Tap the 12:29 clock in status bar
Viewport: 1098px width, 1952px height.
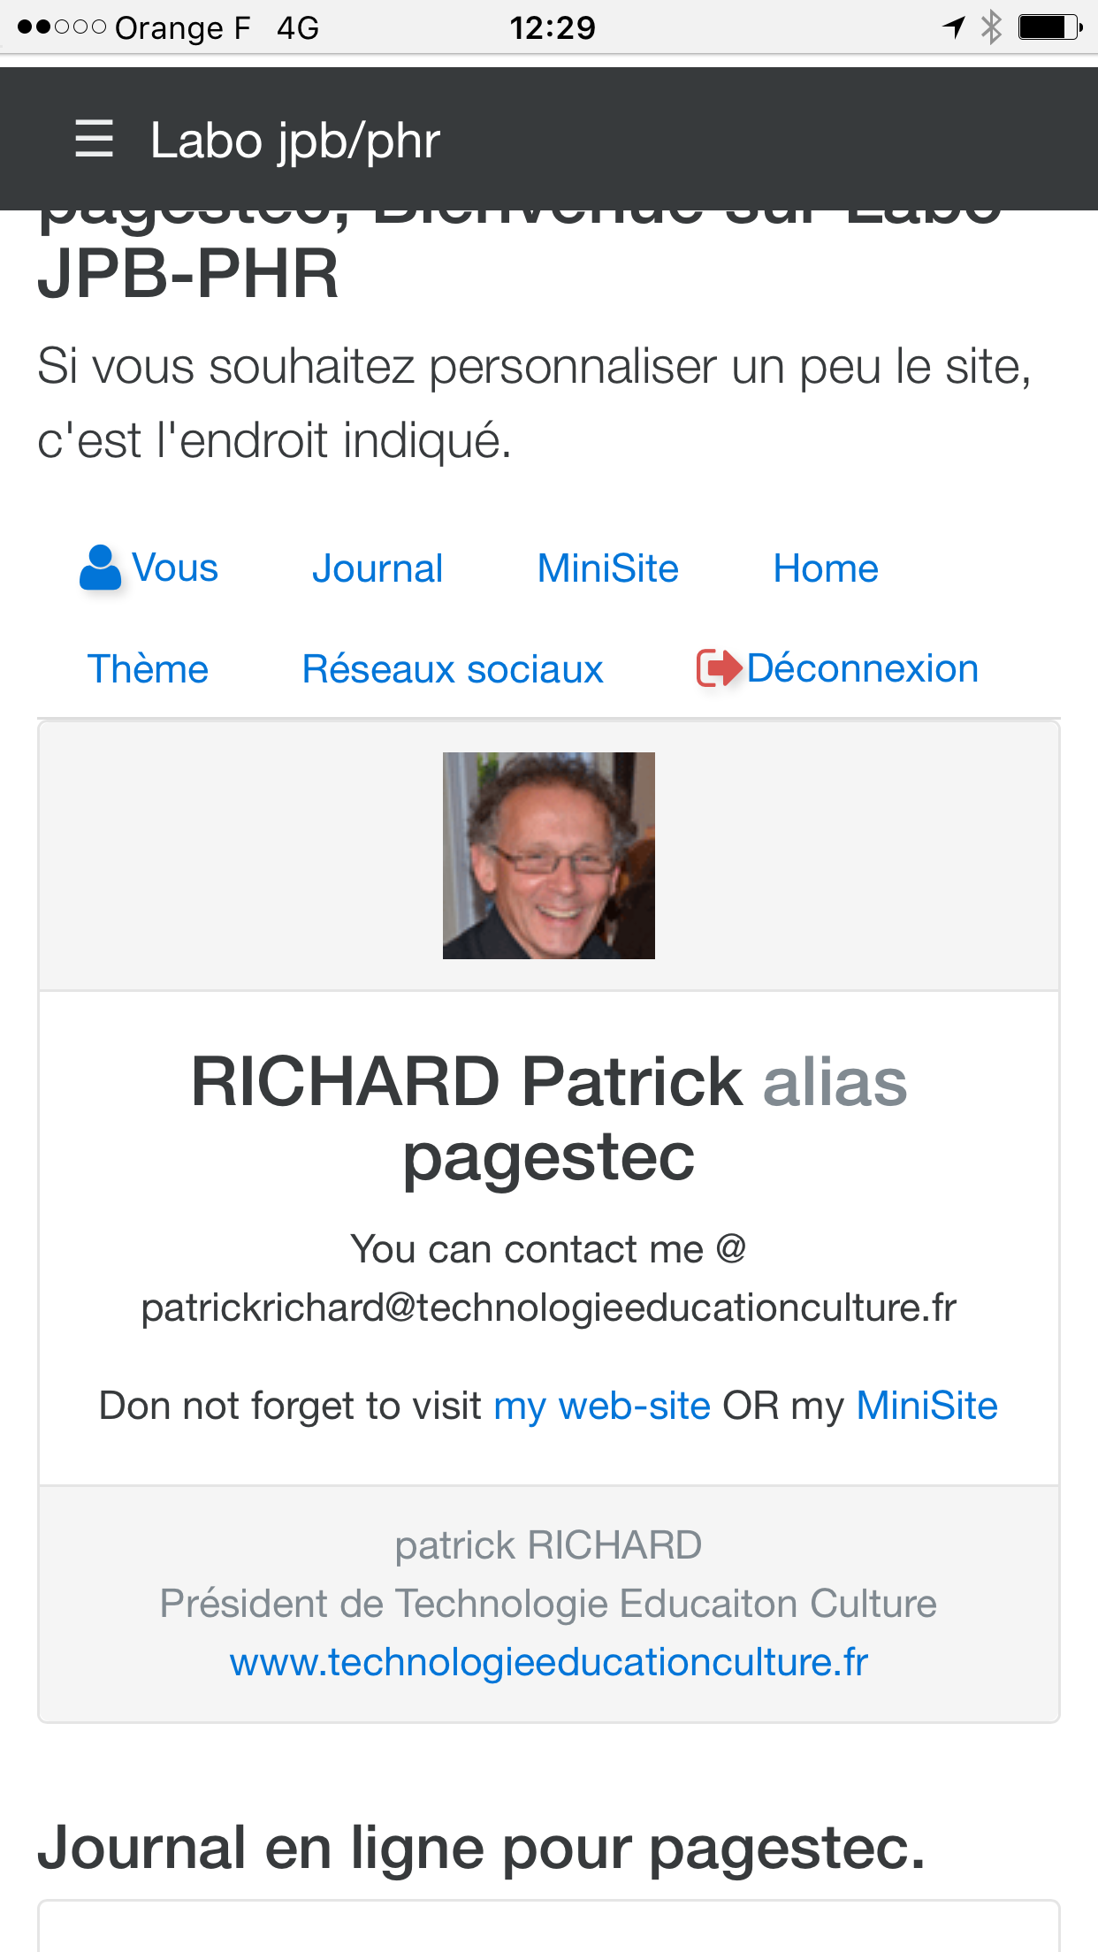(x=553, y=27)
